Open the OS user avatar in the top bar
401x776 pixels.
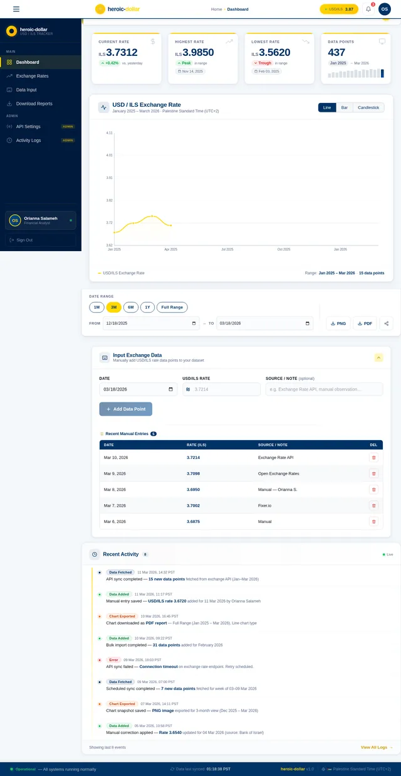[x=385, y=9]
